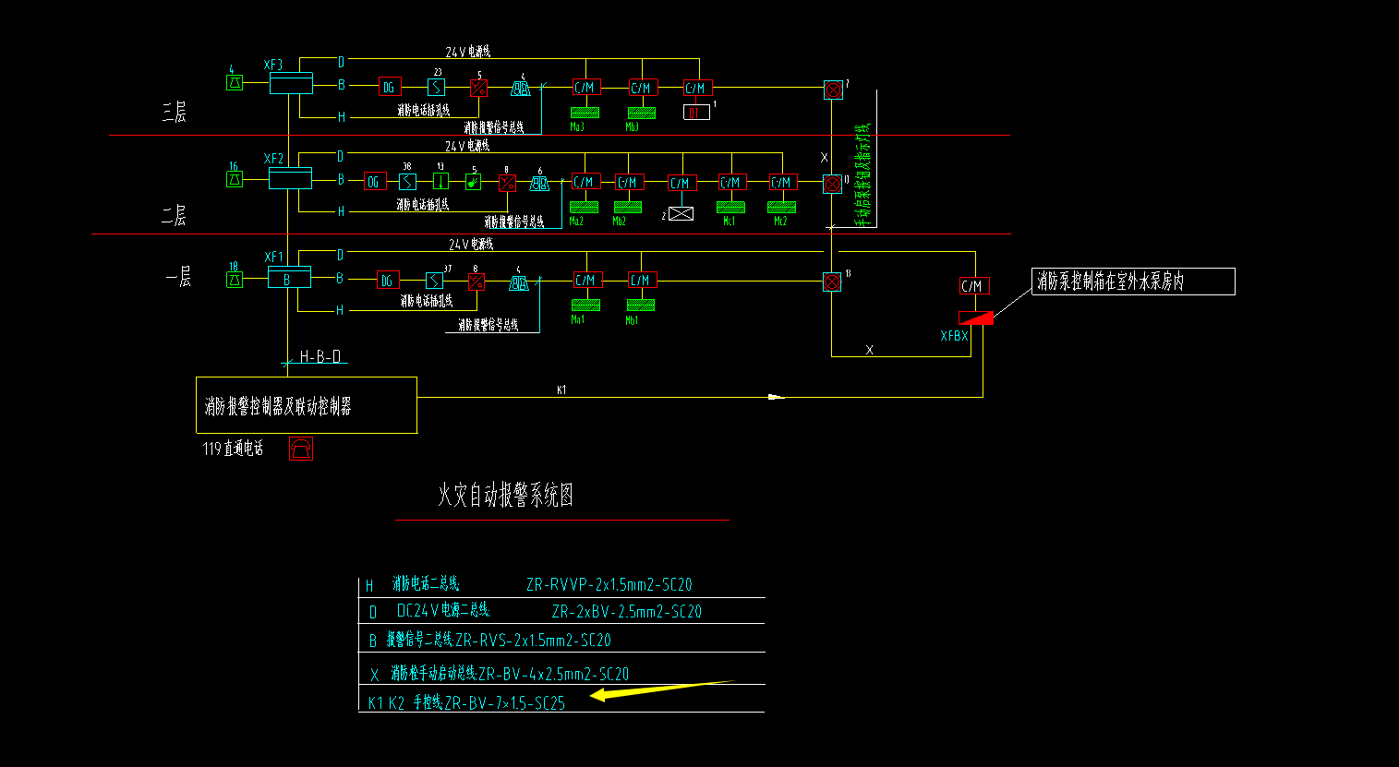
Task: Select the alarm speaker symbol on the 一层 row
Action: [519, 283]
